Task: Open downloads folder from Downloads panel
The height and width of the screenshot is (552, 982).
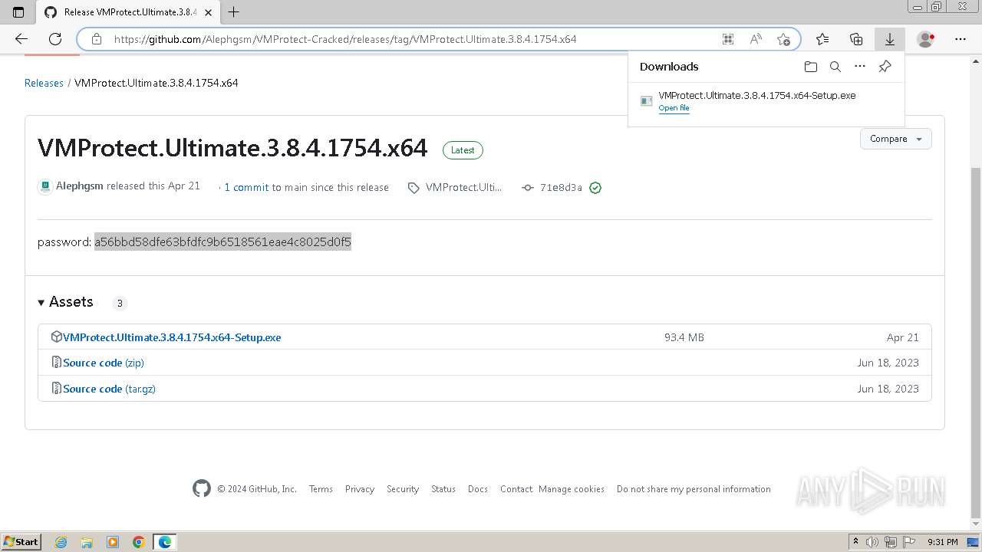Action: click(811, 67)
